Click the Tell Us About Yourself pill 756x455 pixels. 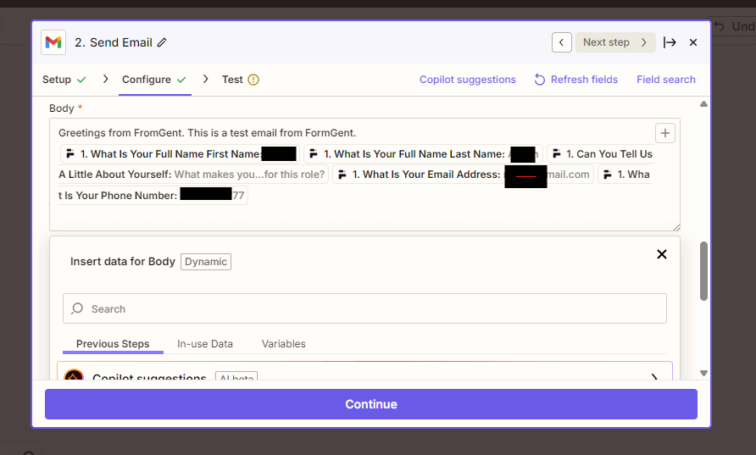(193, 175)
